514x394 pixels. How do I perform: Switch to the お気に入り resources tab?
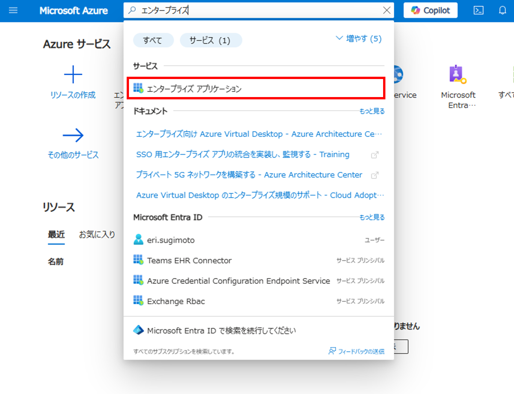tap(97, 234)
